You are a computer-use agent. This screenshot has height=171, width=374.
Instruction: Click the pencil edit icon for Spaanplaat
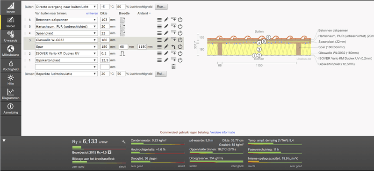166,33
